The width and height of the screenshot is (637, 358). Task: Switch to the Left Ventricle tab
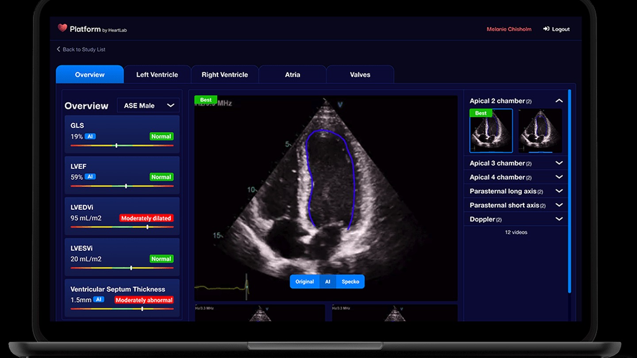point(157,74)
